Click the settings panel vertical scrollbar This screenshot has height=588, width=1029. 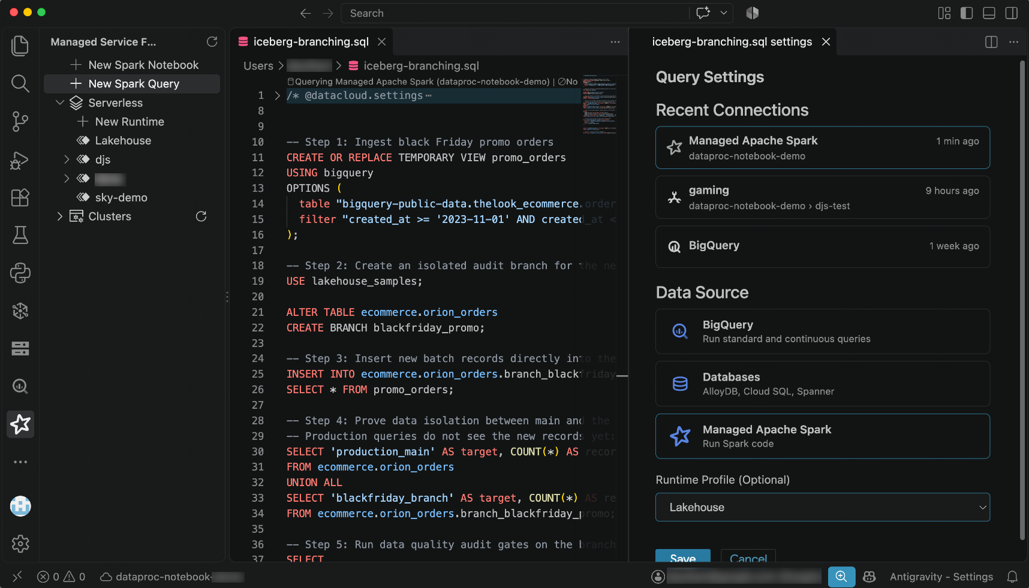pyautogui.click(x=1022, y=300)
